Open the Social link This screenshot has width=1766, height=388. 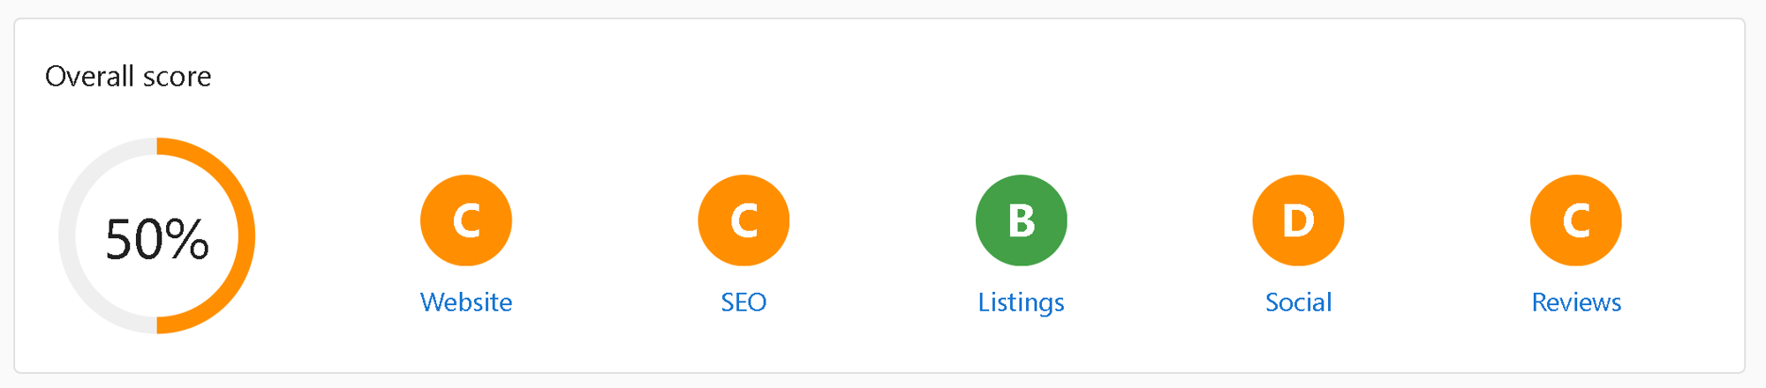[1298, 302]
